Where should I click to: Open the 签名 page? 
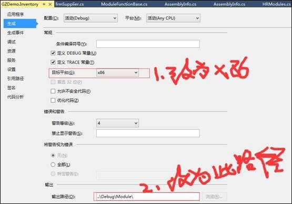point(12,88)
